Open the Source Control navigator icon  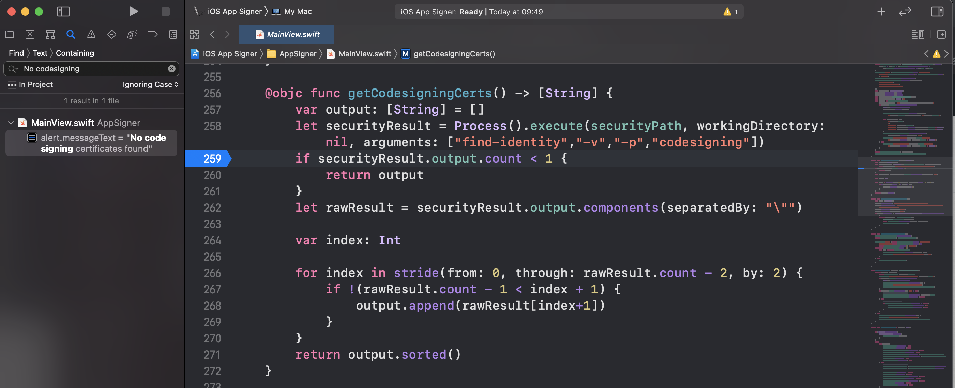(x=30, y=34)
